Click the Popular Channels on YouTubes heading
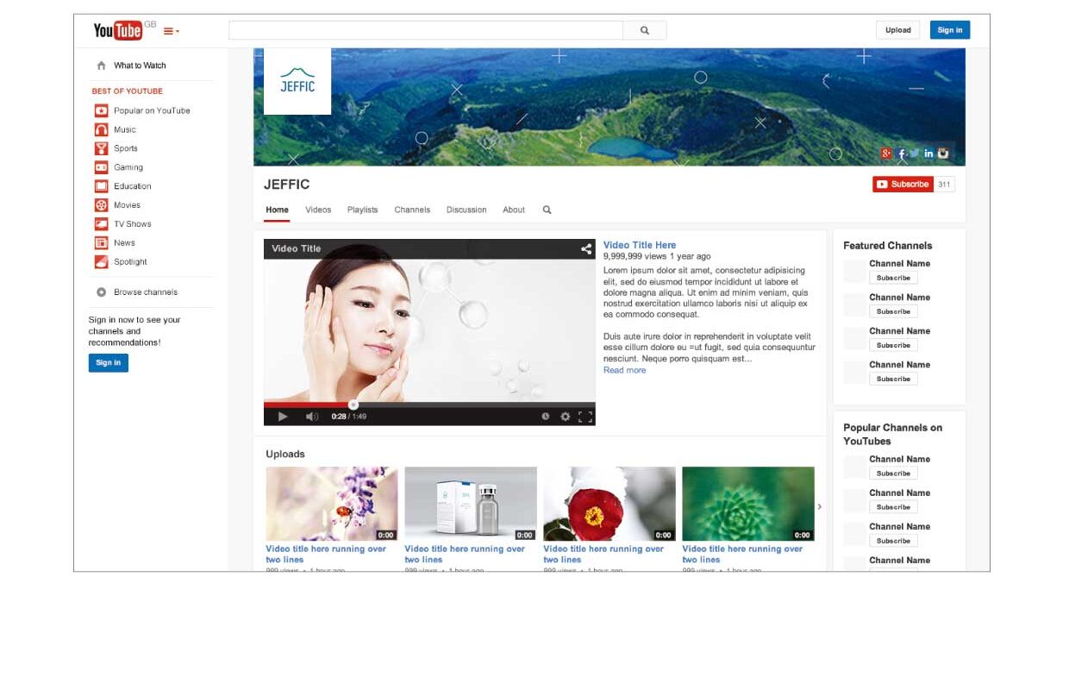The width and height of the screenshot is (1069, 690). (892, 434)
